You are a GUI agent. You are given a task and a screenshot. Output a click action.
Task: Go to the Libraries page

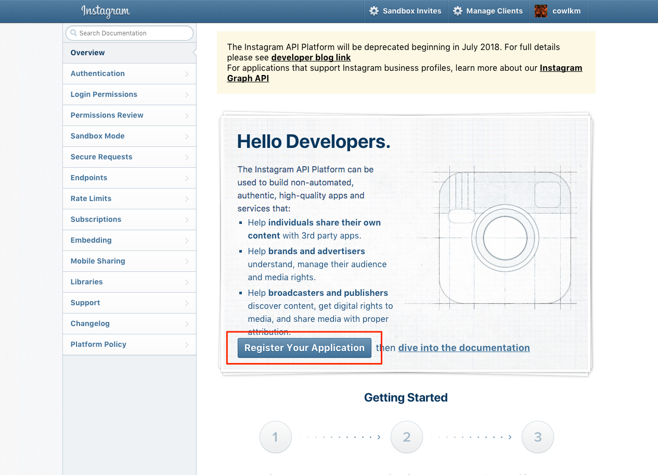pos(130,282)
